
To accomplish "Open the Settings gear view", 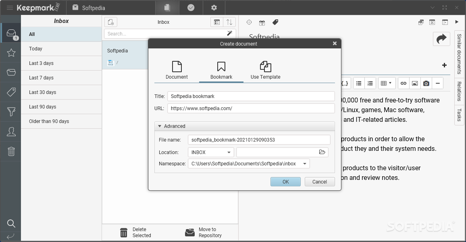I will [x=214, y=8].
